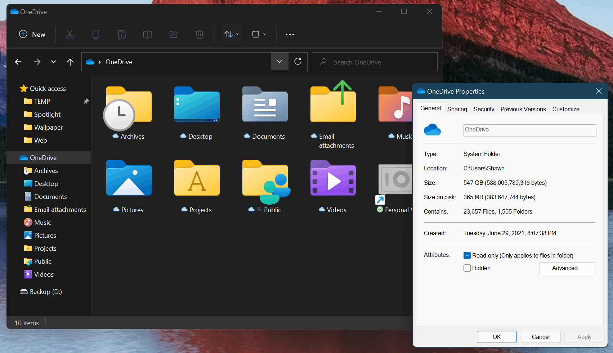Screen dimensions: 613x353
Task: Close the OneDrive Properties dialog
Action: click(599, 91)
